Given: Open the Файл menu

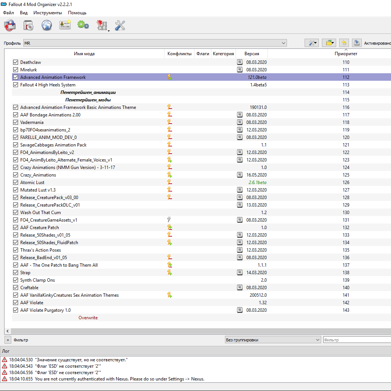Looking at the screenshot, I should pyautogui.click(x=9, y=12).
